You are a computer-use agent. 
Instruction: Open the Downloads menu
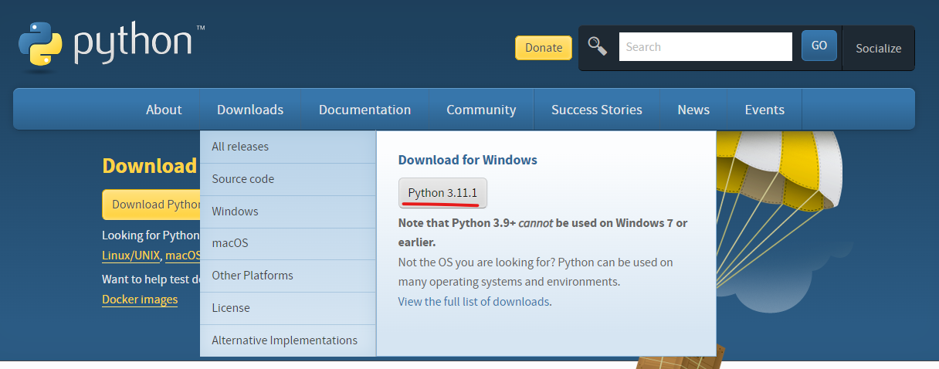pos(250,110)
